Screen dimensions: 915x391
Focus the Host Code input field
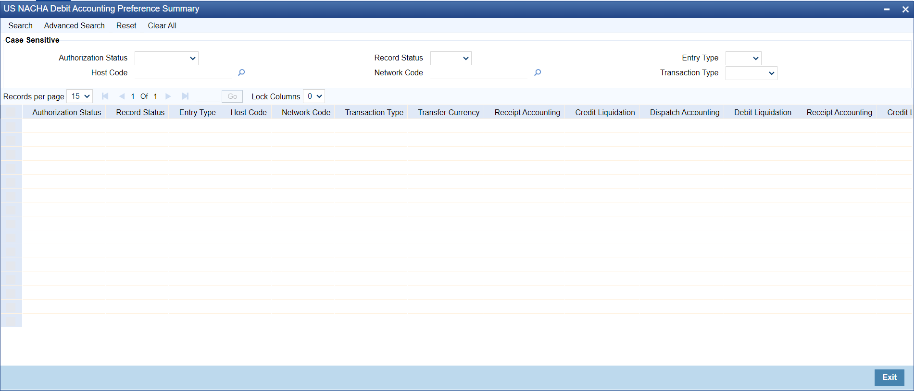(183, 73)
